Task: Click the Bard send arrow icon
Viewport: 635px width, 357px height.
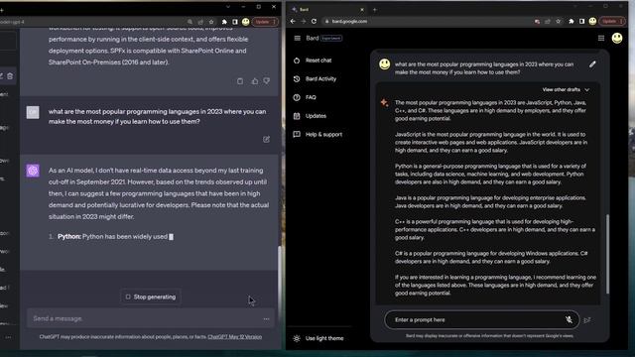Action: (x=587, y=320)
